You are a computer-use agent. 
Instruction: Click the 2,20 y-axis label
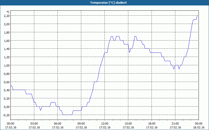[x=7, y=16]
